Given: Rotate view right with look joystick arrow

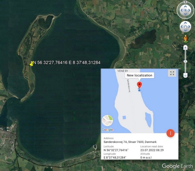Looking at the screenshot, I should pos(189,10).
